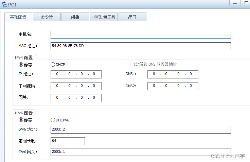
Task: Click the IPv4 网关 field
Action: [x=76, y=98]
